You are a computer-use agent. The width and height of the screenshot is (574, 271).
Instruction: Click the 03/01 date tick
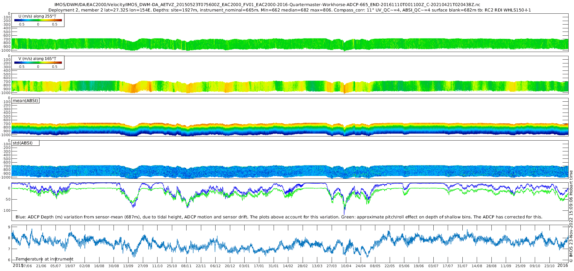[244, 266]
